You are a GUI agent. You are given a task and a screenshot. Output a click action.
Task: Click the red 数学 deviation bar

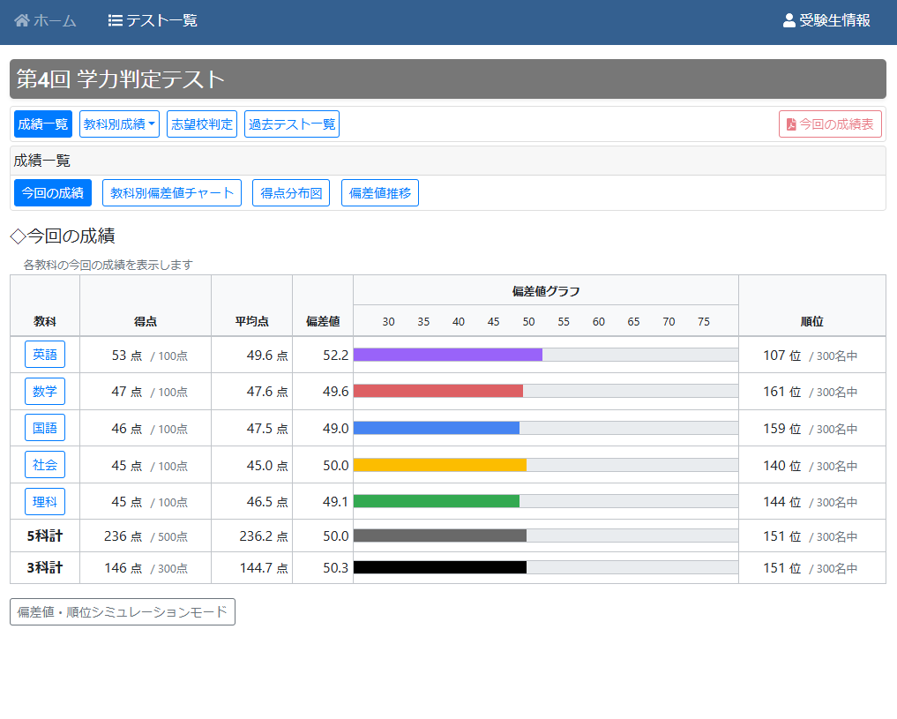(438, 391)
